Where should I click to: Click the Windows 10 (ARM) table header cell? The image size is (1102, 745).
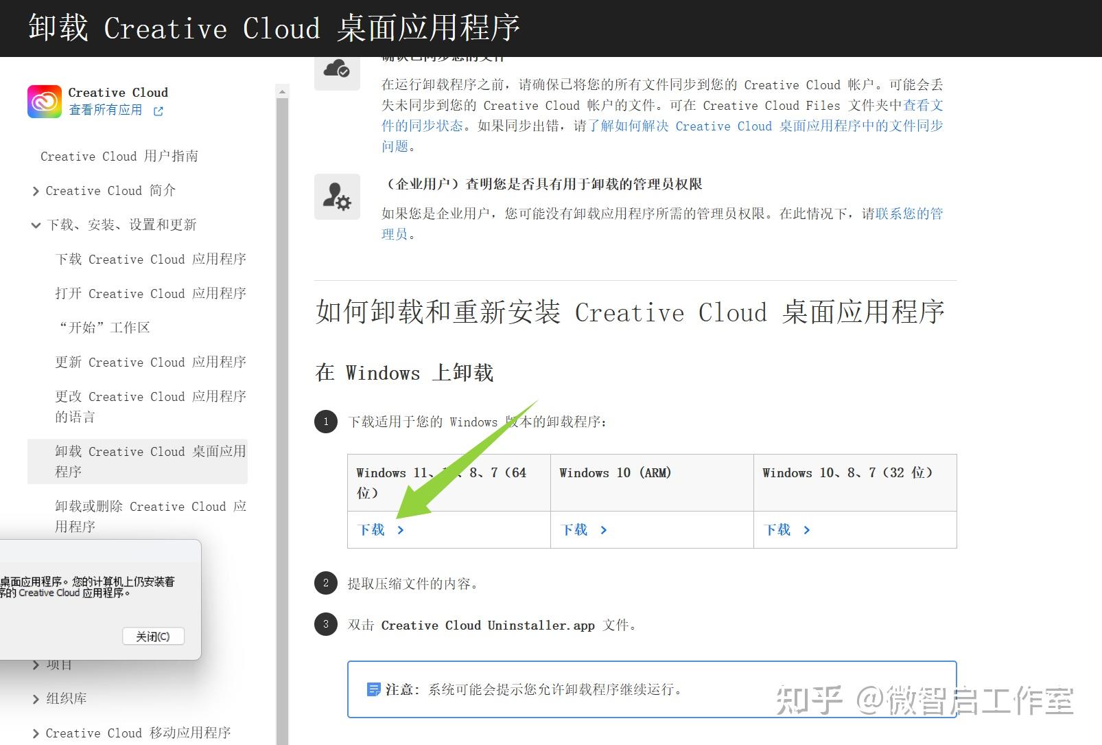(652, 483)
